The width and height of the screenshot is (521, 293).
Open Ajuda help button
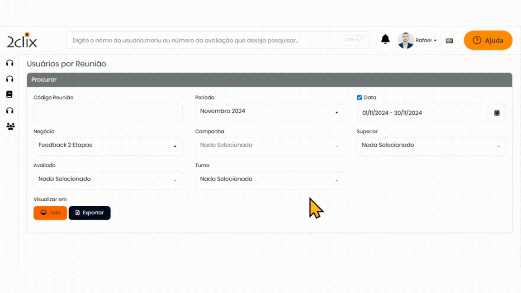point(488,41)
